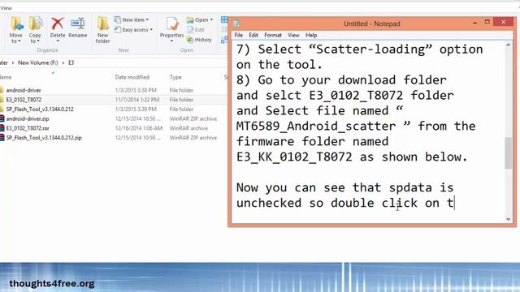520x292 pixels.
Task: Select the E3_0102_T8072.rar file
Action: pyautogui.click(x=28, y=128)
